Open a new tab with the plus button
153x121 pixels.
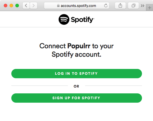point(150,8)
